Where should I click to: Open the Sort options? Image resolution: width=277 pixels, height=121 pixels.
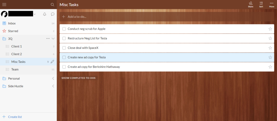(x=261, y=5)
